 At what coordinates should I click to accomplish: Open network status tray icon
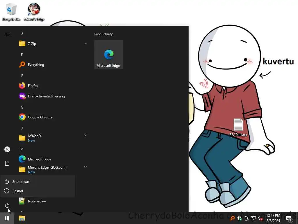(253, 218)
